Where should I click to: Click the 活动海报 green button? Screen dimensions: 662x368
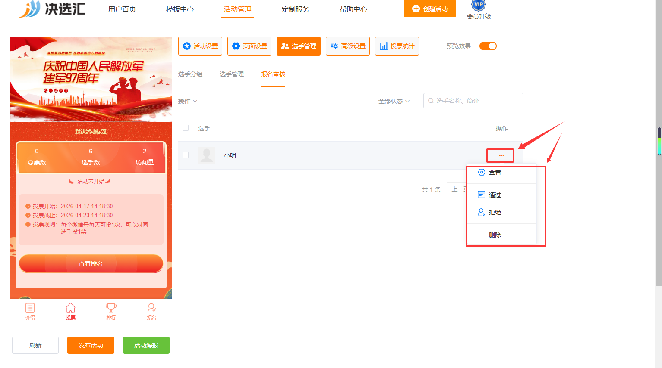pyautogui.click(x=146, y=345)
